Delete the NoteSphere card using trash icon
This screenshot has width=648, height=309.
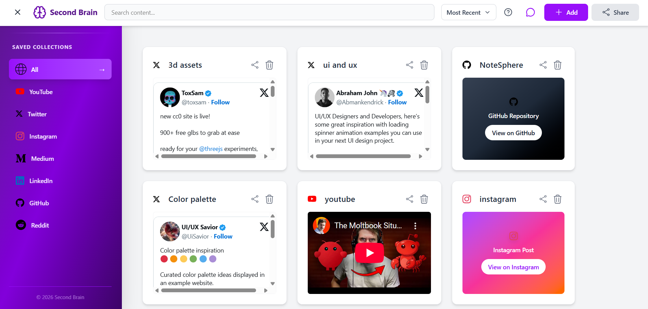[558, 65]
